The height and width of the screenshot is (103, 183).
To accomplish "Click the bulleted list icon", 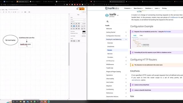I will (74, 29).
